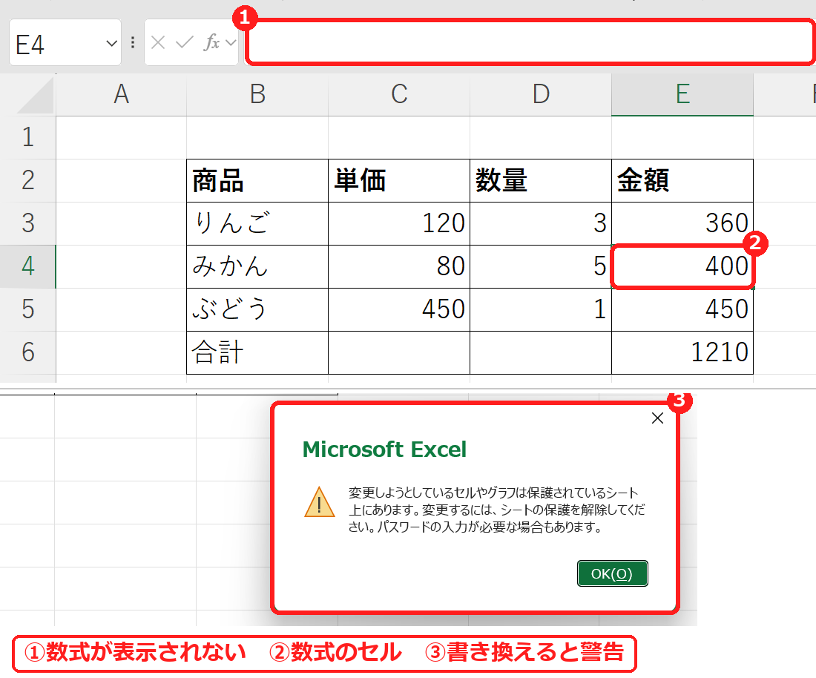This screenshot has height=678, width=816.
Task: Click the 単価 header cell
Action: tap(399, 180)
